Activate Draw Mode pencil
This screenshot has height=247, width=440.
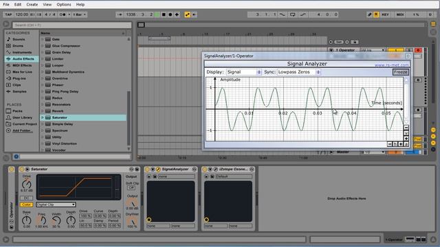click(x=370, y=14)
